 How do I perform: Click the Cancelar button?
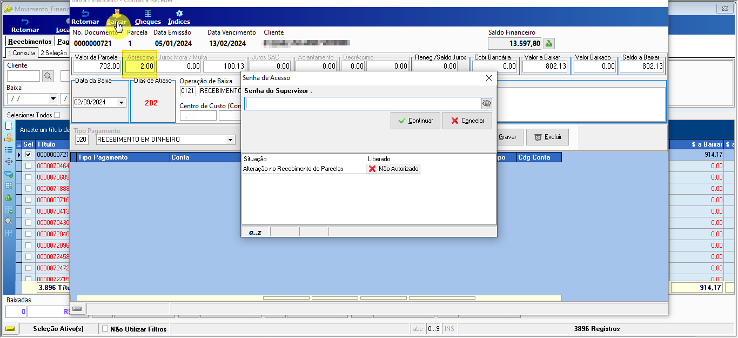(467, 121)
